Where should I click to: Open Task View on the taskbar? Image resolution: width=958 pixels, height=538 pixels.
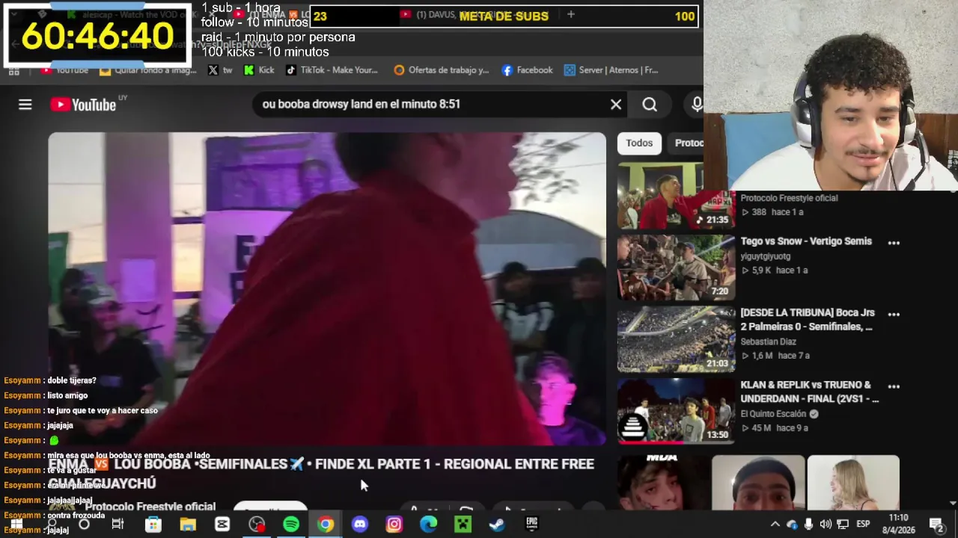click(118, 525)
